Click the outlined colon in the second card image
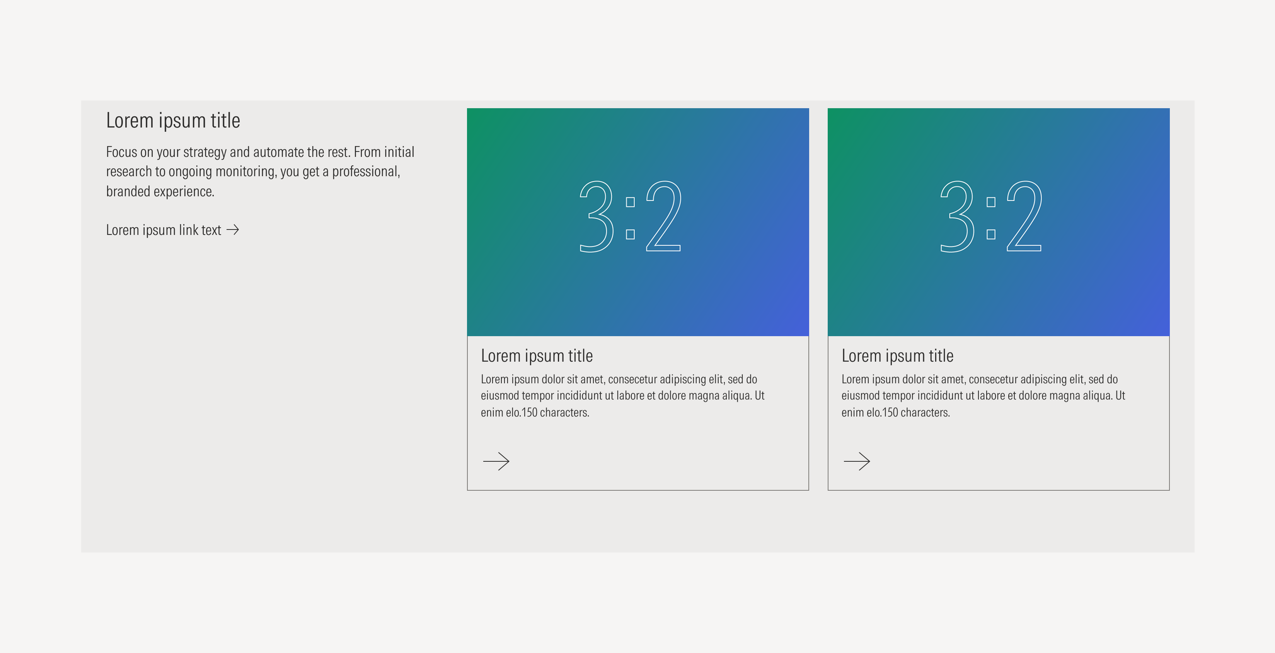The width and height of the screenshot is (1275, 653). [991, 218]
